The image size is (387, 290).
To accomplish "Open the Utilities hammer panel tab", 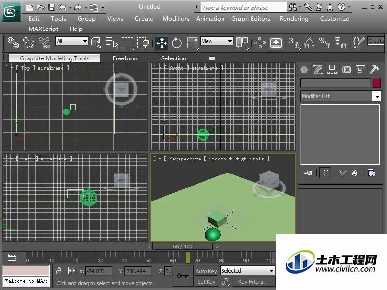I will click(x=374, y=70).
